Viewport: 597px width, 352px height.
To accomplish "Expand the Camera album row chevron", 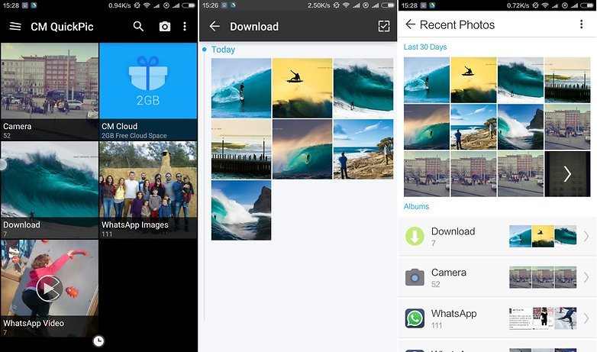I will click(x=586, y=277).
